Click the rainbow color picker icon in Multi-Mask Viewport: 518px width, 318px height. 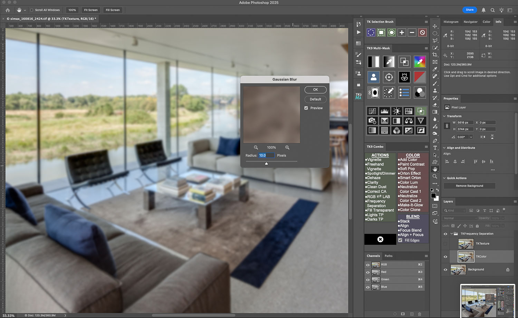[x=420, y=62]
